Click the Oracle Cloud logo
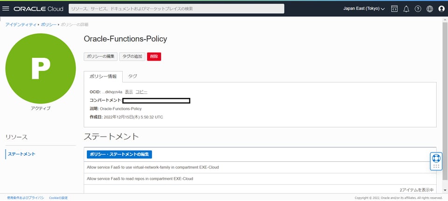 pyautogui.click(x=38, y=9)
